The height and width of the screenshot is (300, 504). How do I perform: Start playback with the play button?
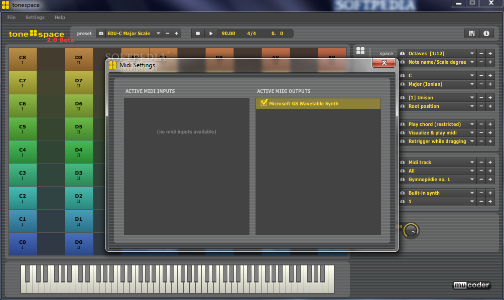pos(211,34)
